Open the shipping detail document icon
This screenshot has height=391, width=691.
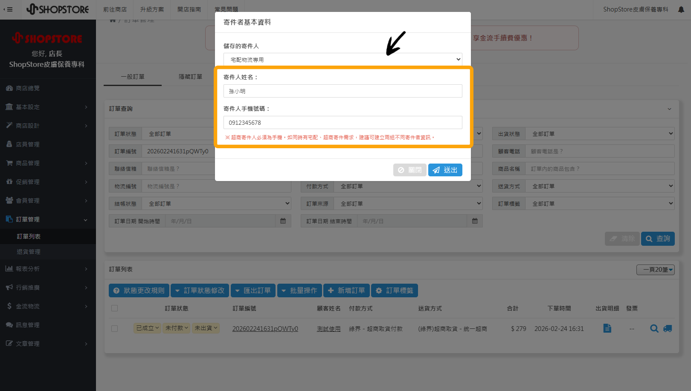coord(607,328)
